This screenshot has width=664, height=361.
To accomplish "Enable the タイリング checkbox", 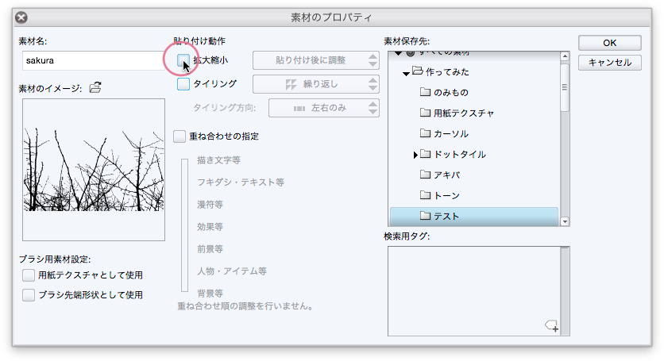I will [183, 84].
